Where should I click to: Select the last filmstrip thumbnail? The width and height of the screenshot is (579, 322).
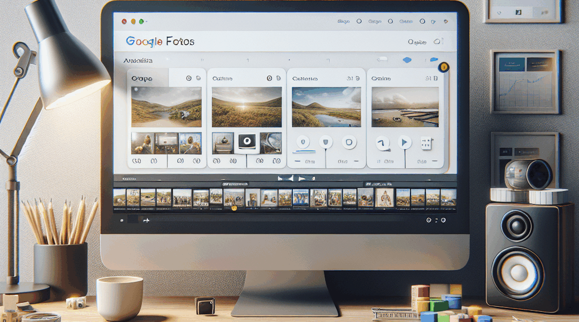pyautogui.click(x=448, y=198)
